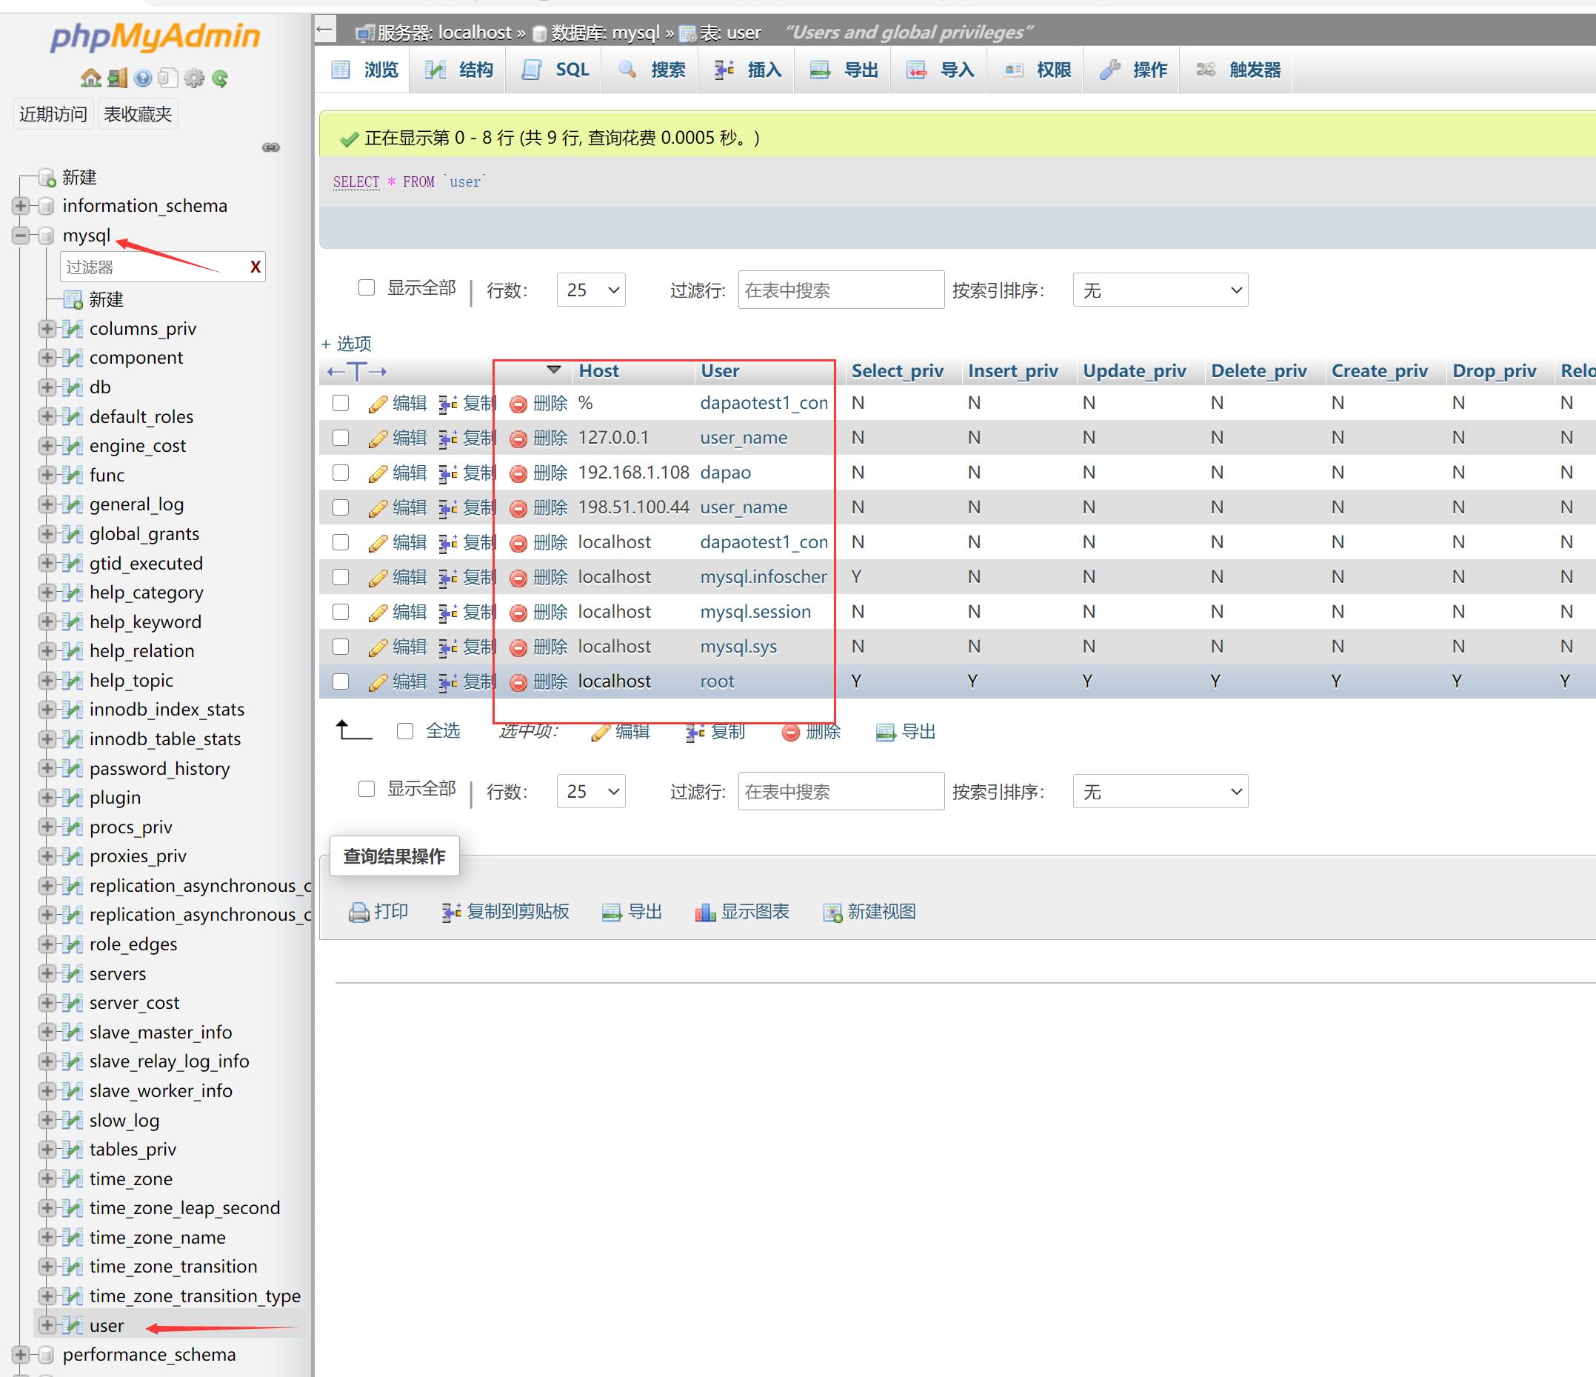This screenshot has width=1596, height=1377.
Task: Check the checkbox for the % host row
Action: pyautogui.click(x=341, y=403)
